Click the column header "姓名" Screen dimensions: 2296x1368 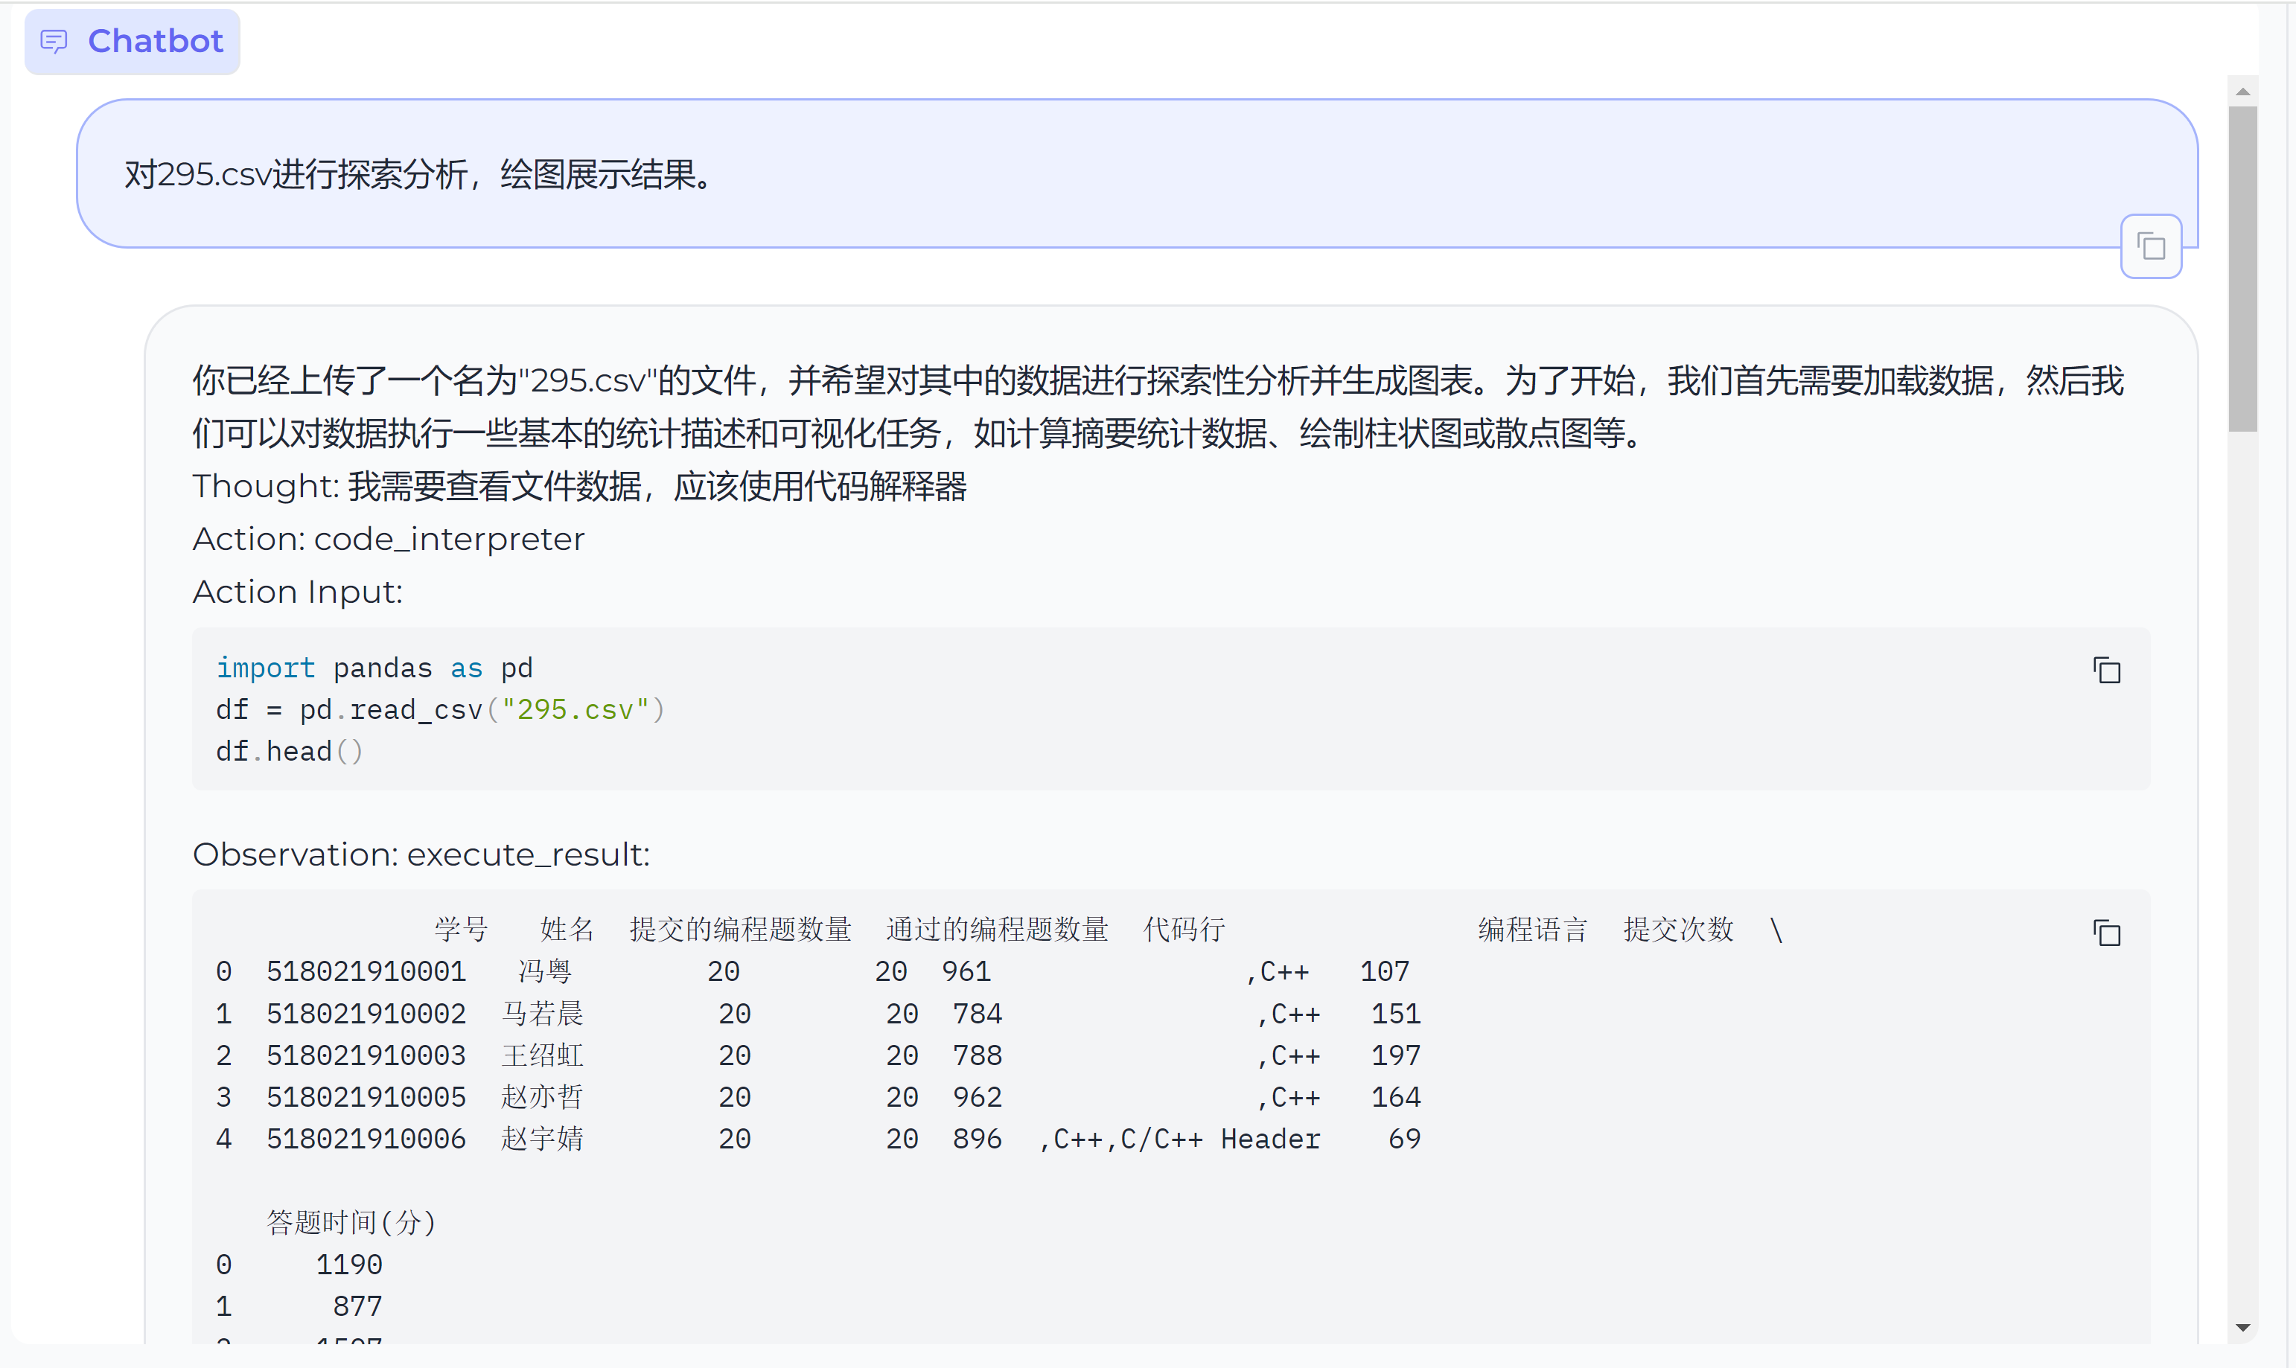[567, 929]
